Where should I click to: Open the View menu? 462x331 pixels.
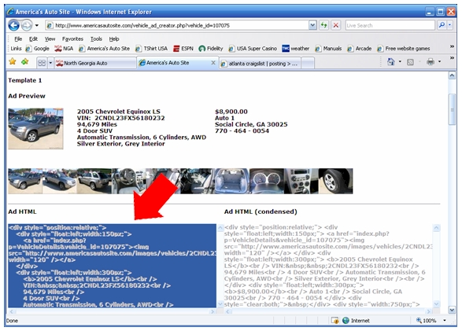click(50, 39)
